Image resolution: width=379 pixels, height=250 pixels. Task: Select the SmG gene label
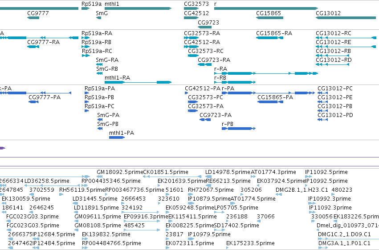point(102,13)
